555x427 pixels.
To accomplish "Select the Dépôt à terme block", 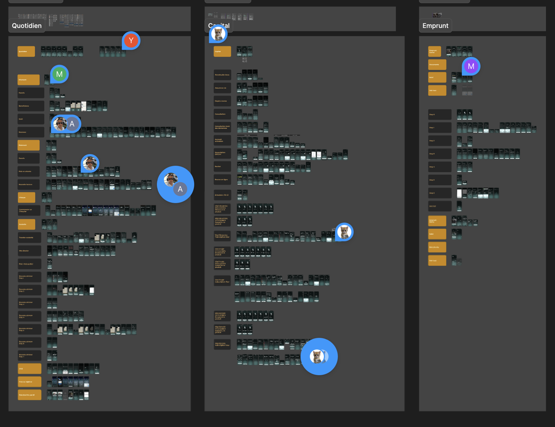I will click(x=222, y=101).
